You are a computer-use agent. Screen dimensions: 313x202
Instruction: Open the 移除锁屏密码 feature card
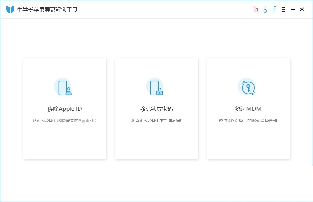[x=156, y=109]
